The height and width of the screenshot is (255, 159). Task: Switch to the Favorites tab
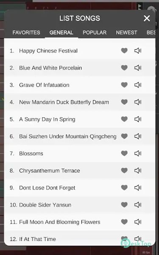click(26, 33)
